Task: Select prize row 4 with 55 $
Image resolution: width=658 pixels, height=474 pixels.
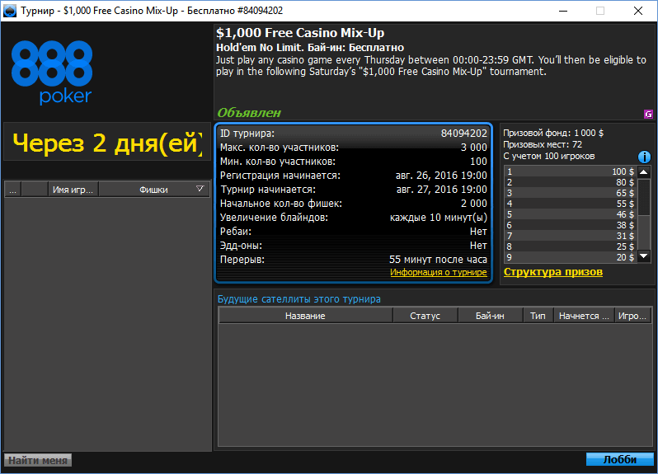Action: [571, 204]
